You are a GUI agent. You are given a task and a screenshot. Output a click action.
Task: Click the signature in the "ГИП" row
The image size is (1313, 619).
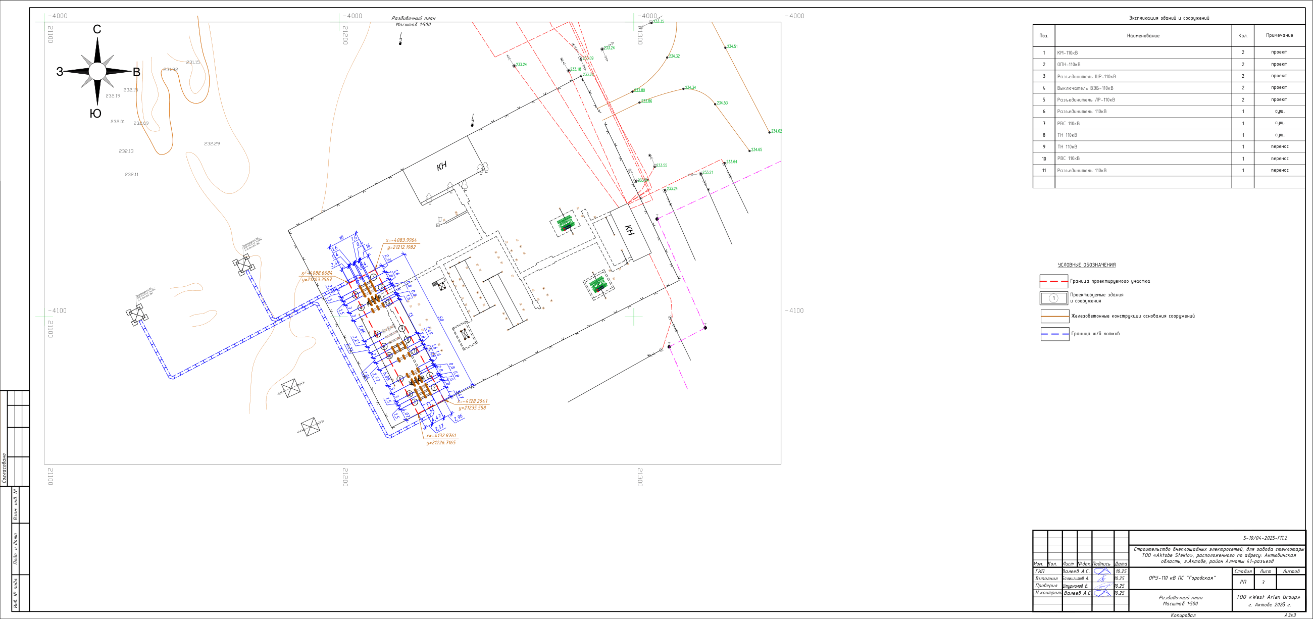coord(1102,571)
